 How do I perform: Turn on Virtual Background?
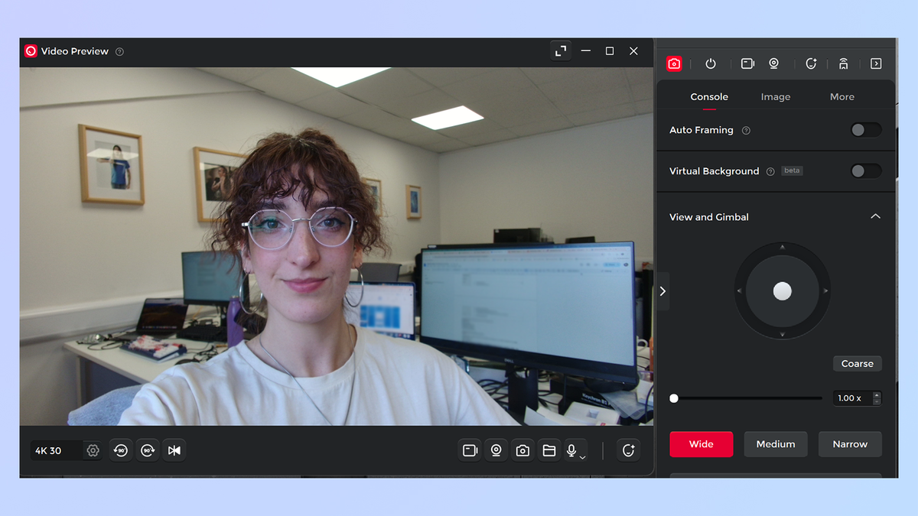[x=865, y=170]
